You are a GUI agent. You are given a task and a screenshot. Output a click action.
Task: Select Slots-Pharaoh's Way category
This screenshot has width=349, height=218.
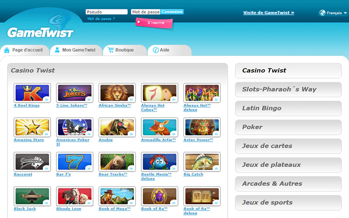click(288, 89)
